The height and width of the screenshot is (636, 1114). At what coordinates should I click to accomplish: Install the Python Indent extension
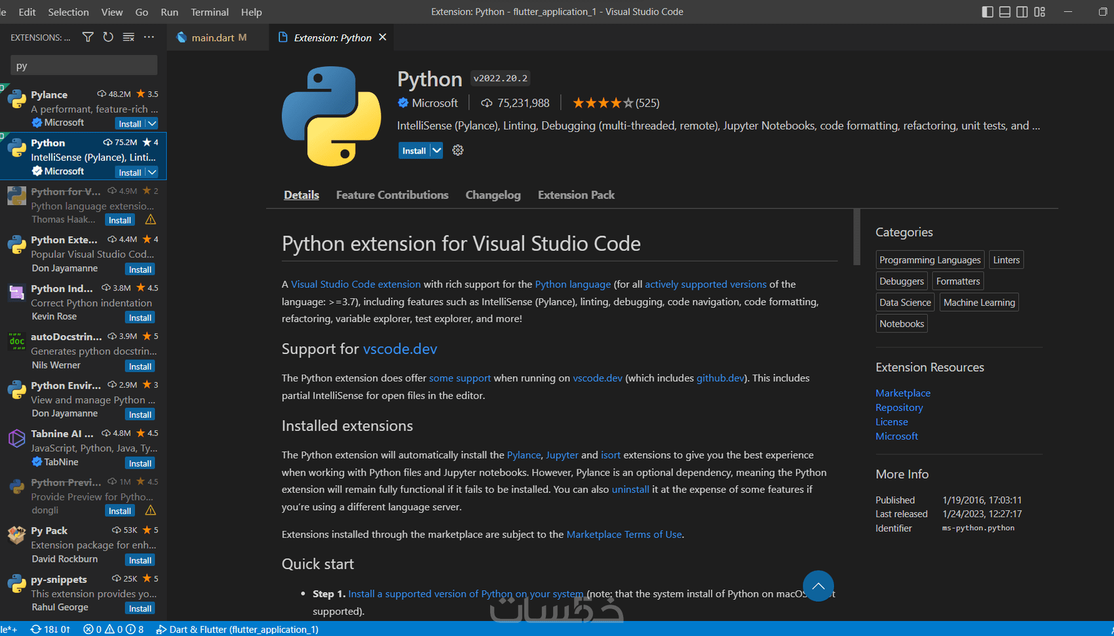140,318
